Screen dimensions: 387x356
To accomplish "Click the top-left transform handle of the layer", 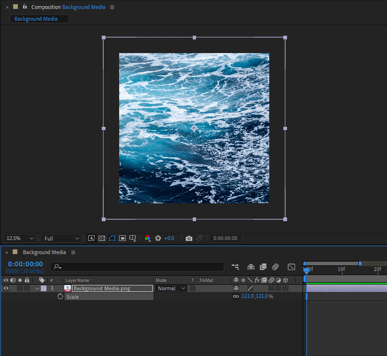I will [x=104, y=38].
